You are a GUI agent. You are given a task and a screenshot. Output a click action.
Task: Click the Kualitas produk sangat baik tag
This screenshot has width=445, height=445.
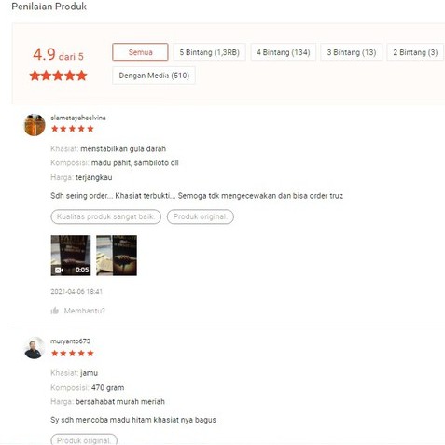click(x=106, y=216)
